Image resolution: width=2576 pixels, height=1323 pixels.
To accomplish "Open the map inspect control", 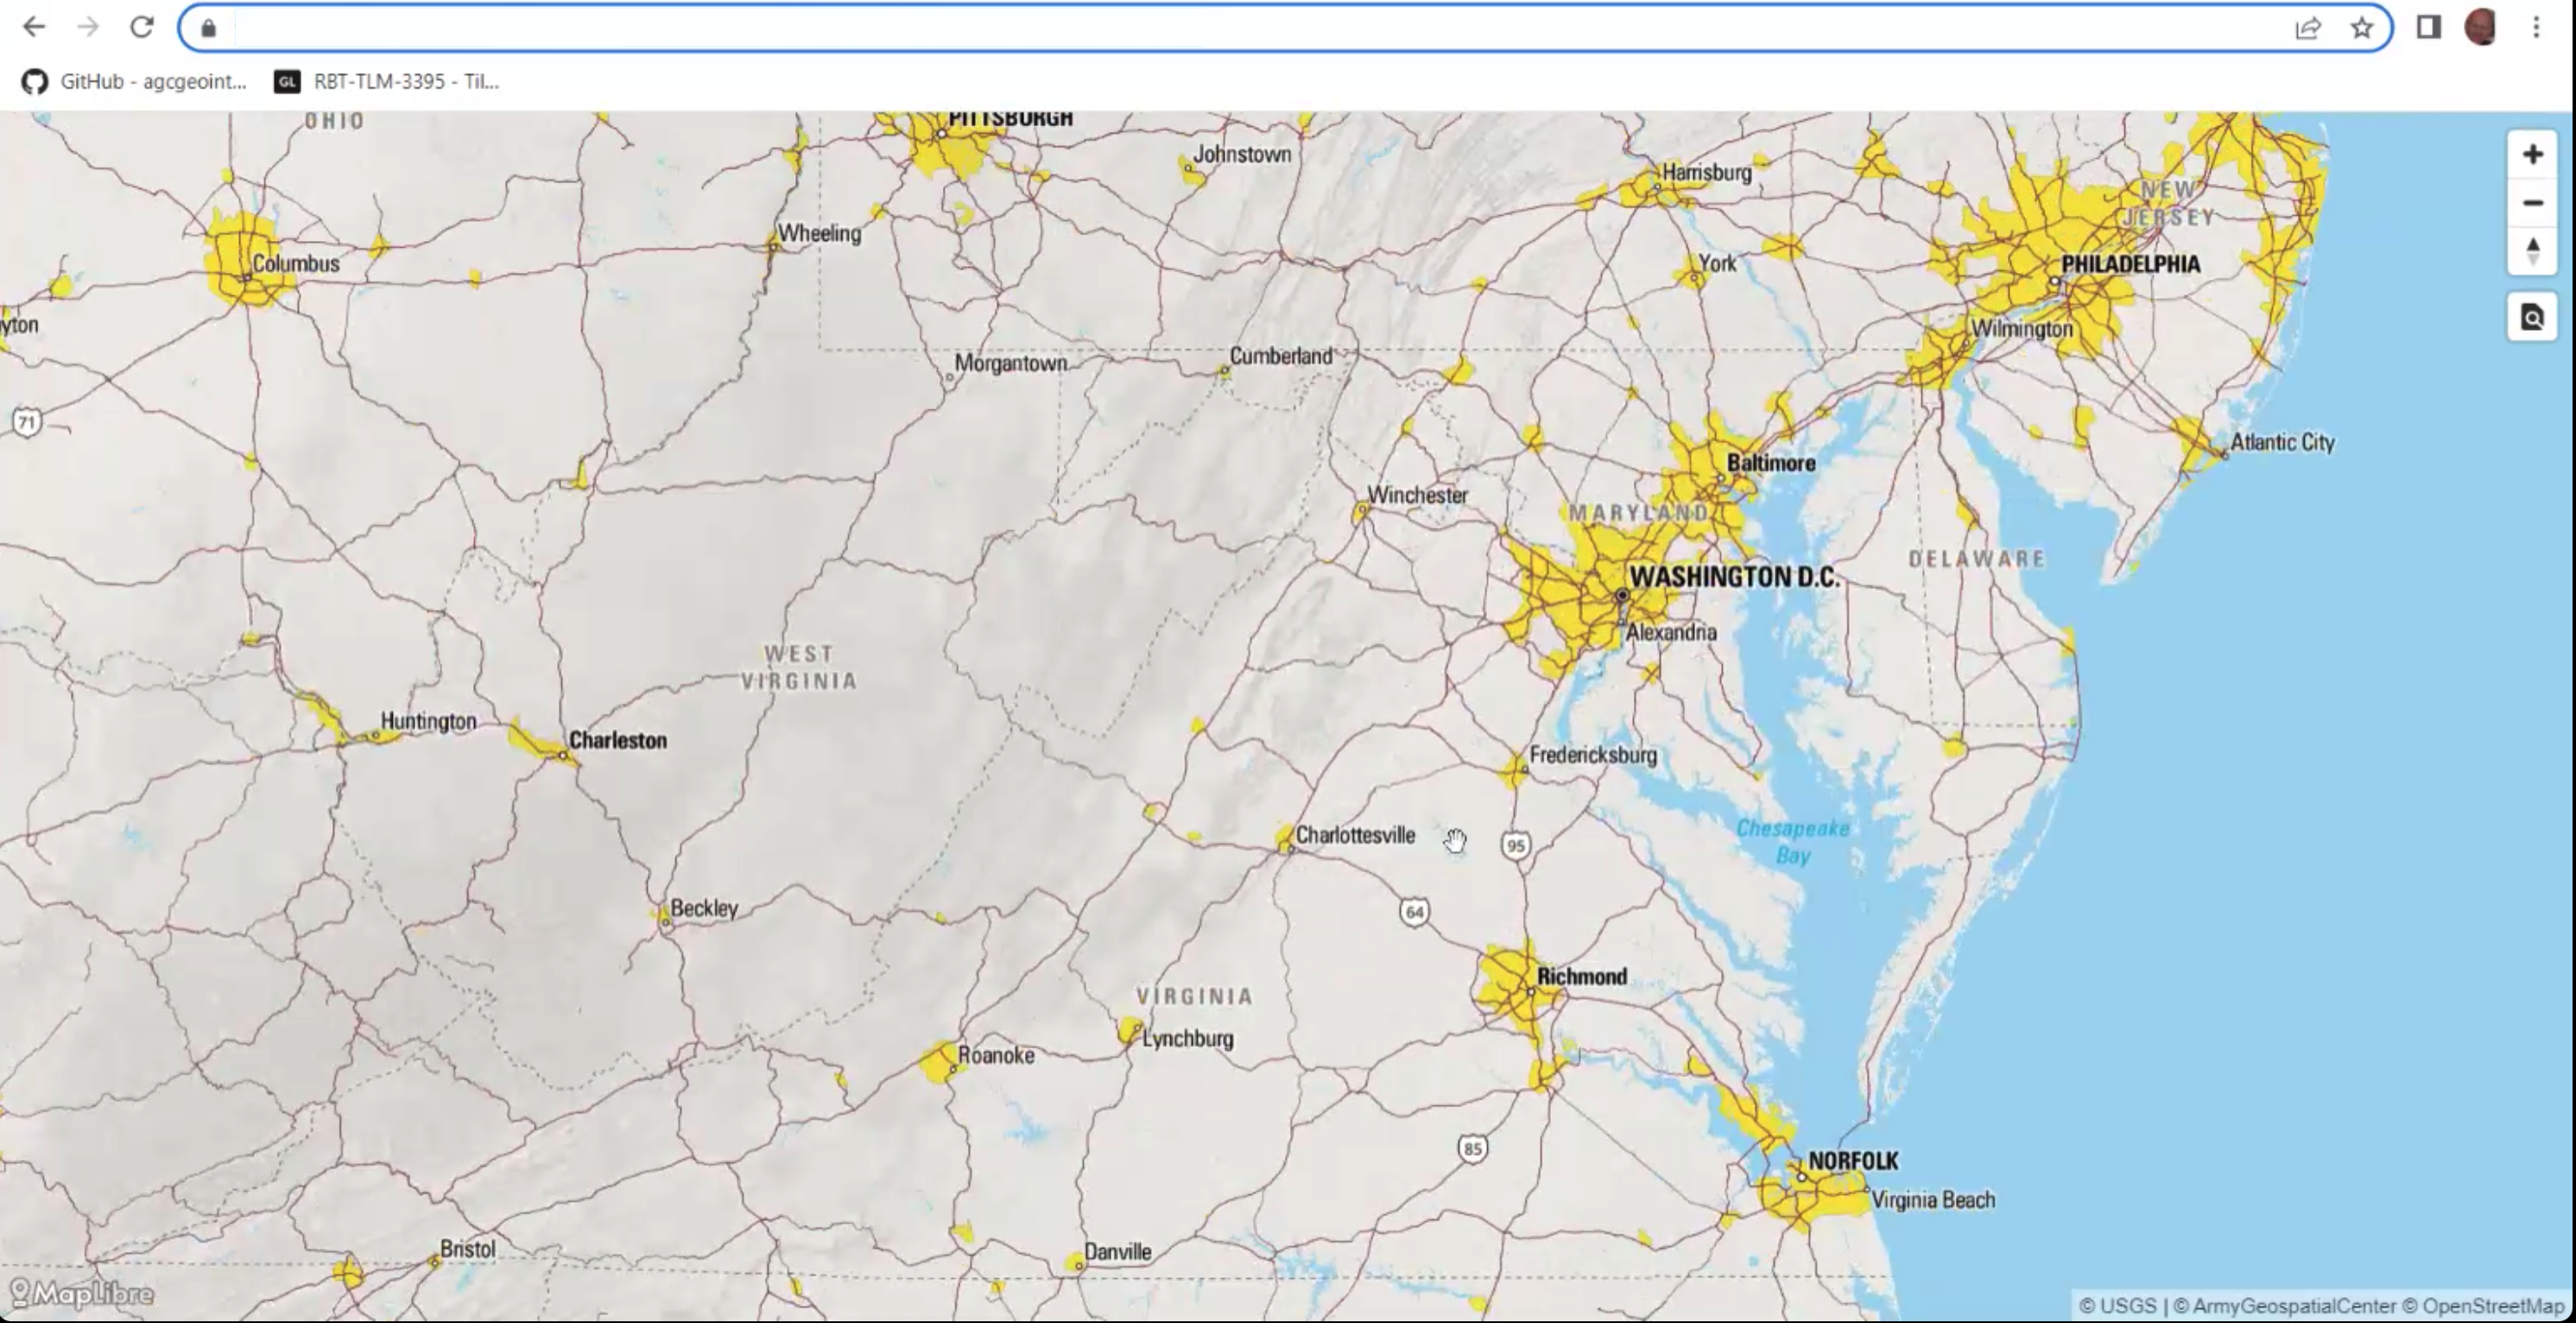I will [2532, 318].
